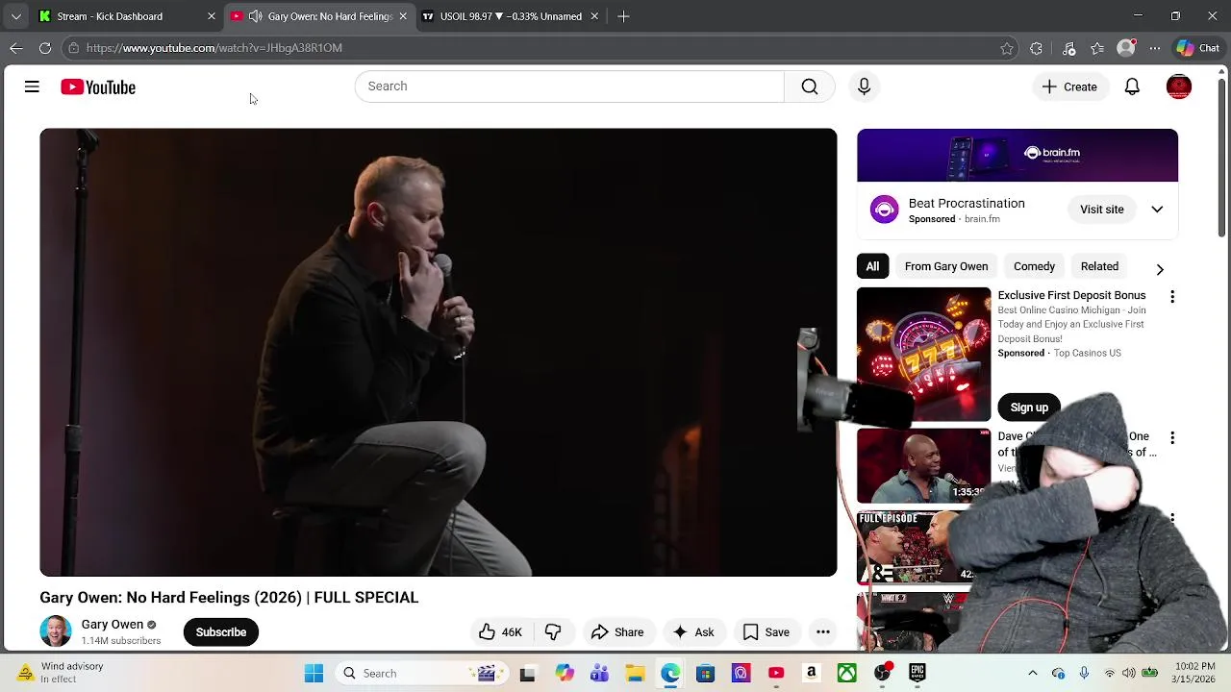Save the video to a playlist
Viewport: 1231px width, 692px height.
766,631
